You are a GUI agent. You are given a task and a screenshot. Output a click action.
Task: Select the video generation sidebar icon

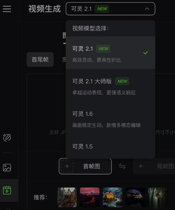[7, 190]
